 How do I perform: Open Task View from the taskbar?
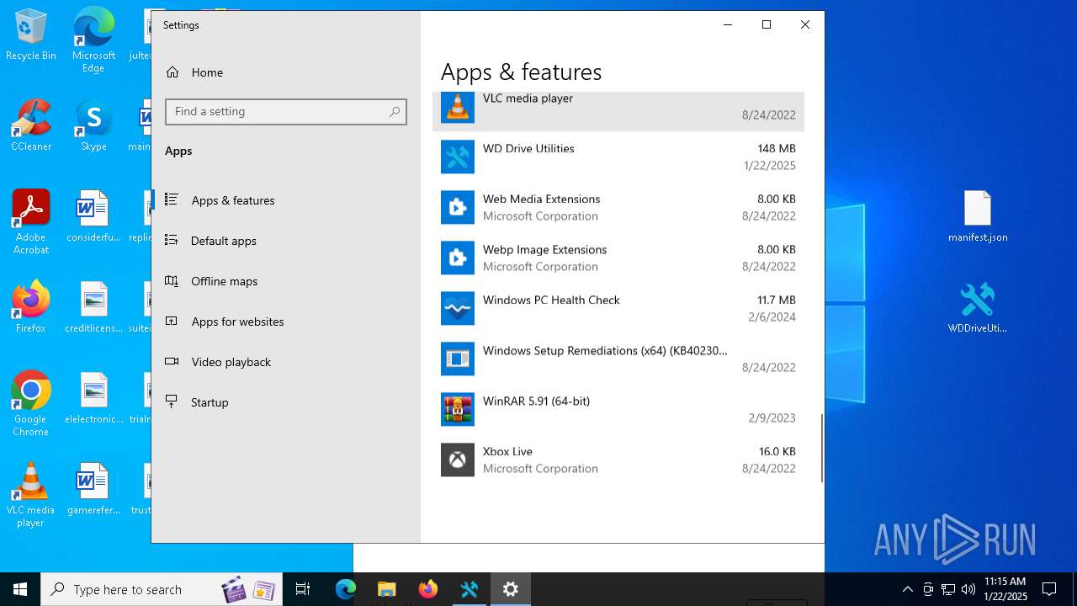click(x=303, y=589)
